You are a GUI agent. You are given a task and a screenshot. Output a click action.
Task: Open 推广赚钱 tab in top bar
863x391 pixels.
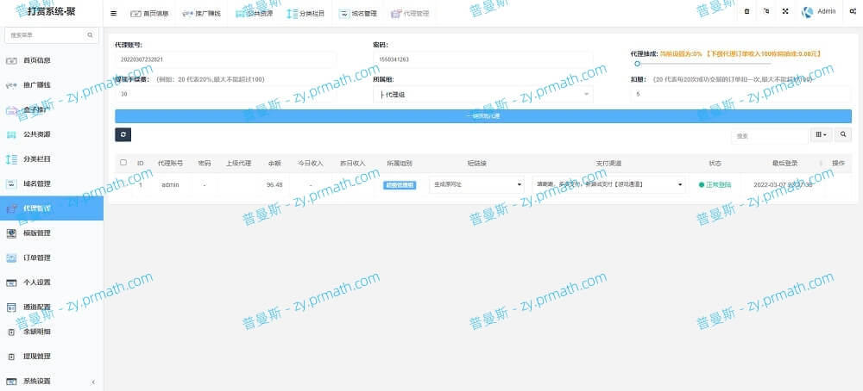[201, 13]
